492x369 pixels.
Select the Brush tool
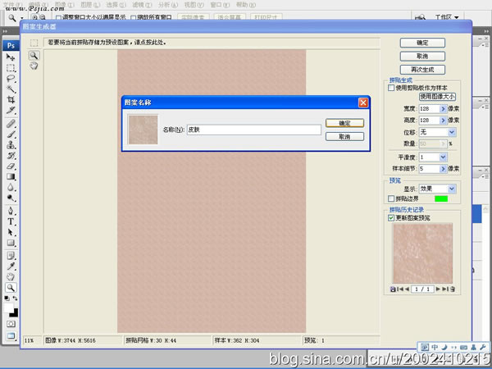[x=11, y=134]
